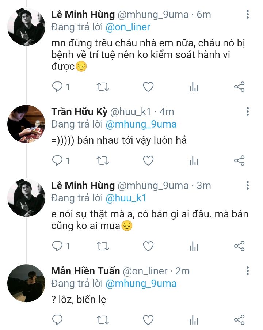The height and width of the screenshot is (330, 263).
Task: Share Trần Hữu Kỳ's tweet
Action: (x=239, y=160)
